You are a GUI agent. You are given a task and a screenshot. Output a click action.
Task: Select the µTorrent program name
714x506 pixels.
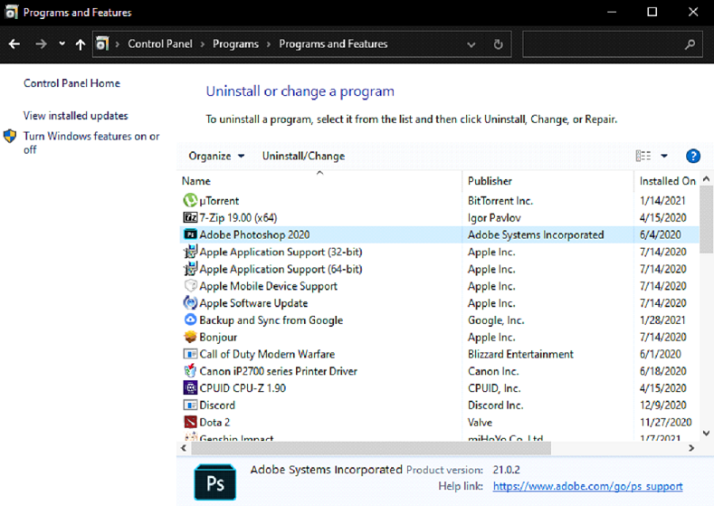(219, 201)
